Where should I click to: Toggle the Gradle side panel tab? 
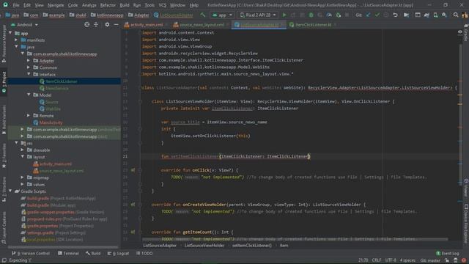[x=466, y=32]
